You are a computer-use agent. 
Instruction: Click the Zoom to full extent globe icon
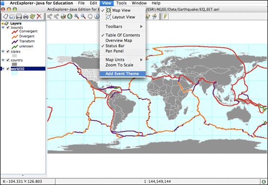click(70, 17)
